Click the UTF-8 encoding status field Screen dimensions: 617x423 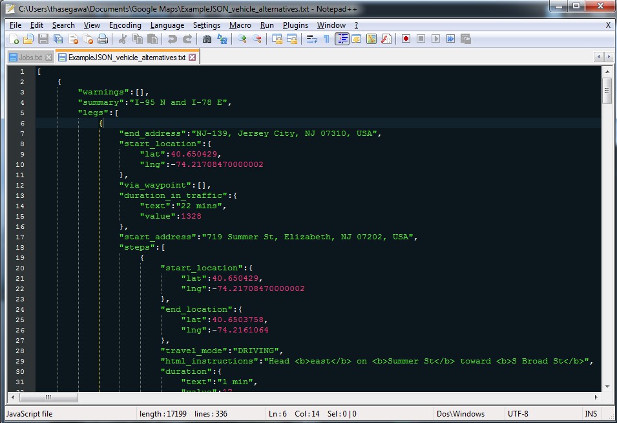[542, 413]
